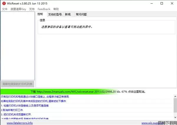
Task: Switch to the 支持的型号 tab
Action: pos(55,14)
